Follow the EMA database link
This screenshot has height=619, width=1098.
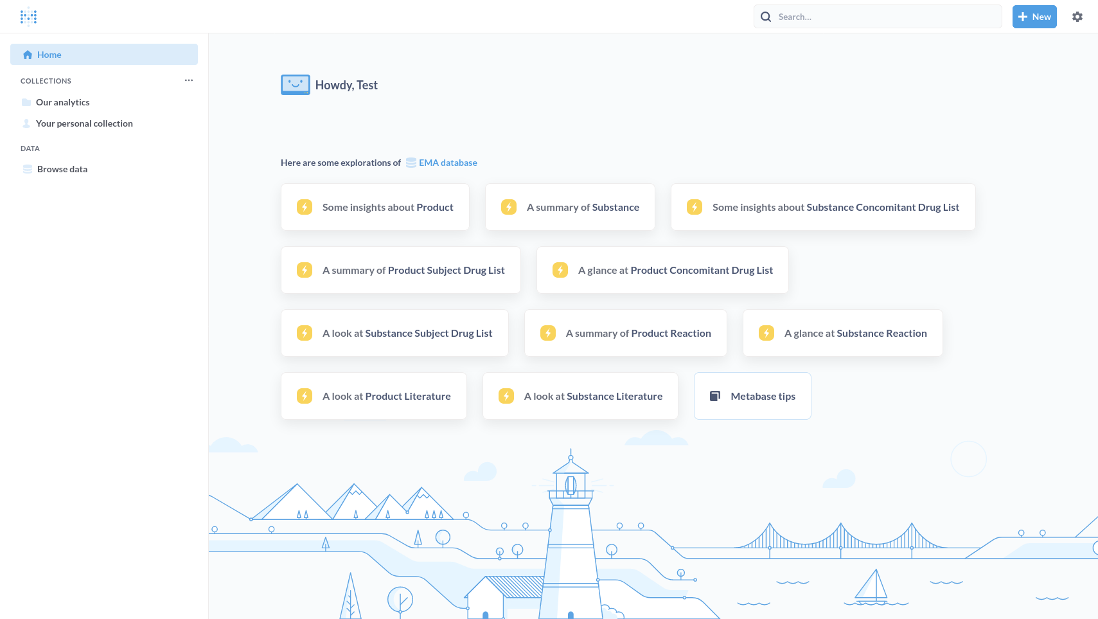pyautogui.click(x=448, y=163)
